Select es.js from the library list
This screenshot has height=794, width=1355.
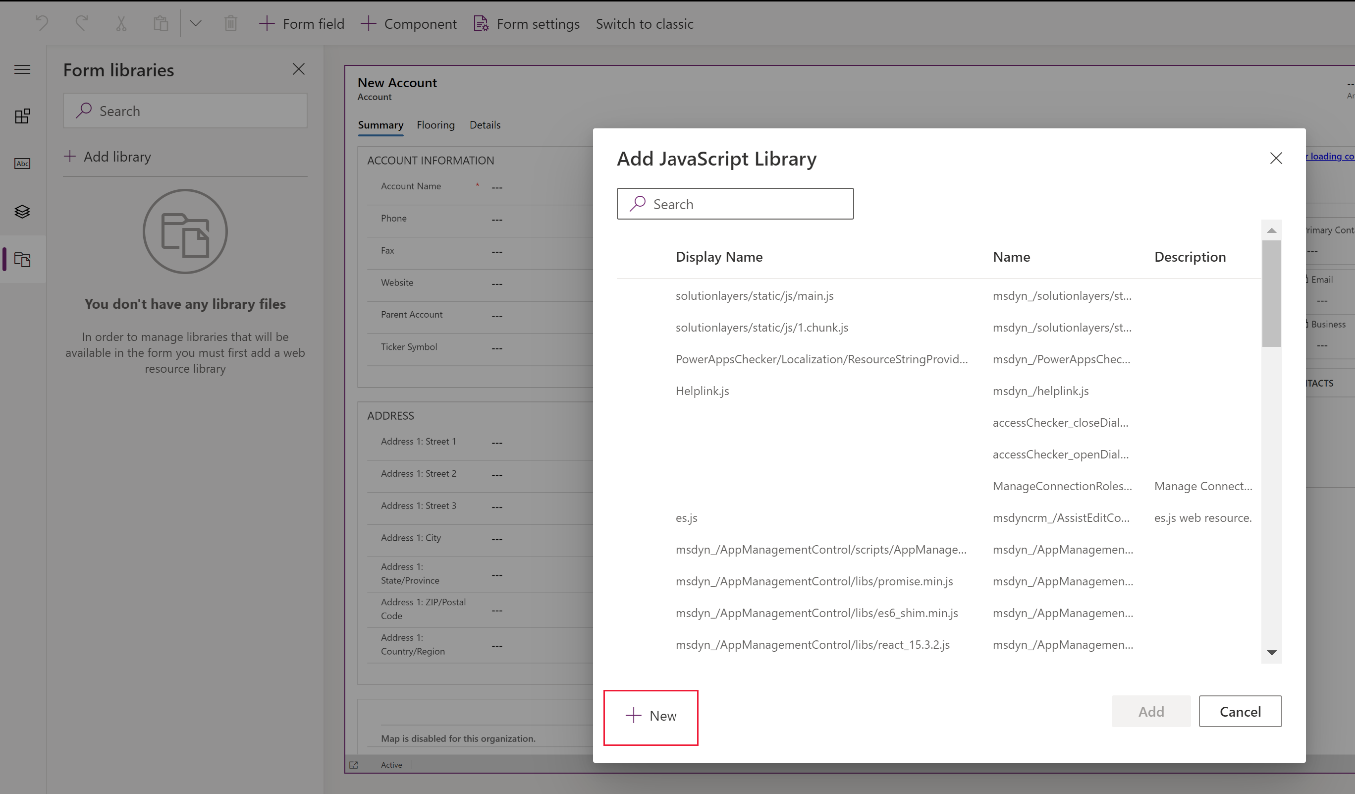[x=686, y=517]
